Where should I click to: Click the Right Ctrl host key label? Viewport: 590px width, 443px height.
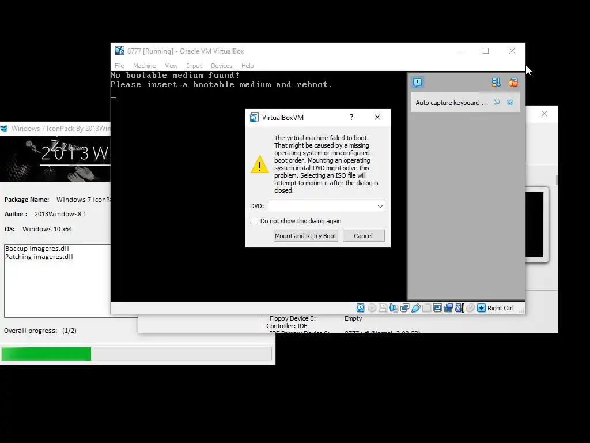501,308
